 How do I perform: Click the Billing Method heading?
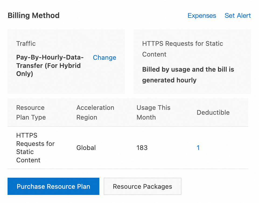(34, 16)
